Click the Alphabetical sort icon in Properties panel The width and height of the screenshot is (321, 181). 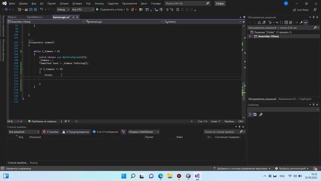coord(255,115)
